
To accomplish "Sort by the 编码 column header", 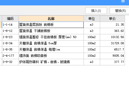I will (10, 19).
